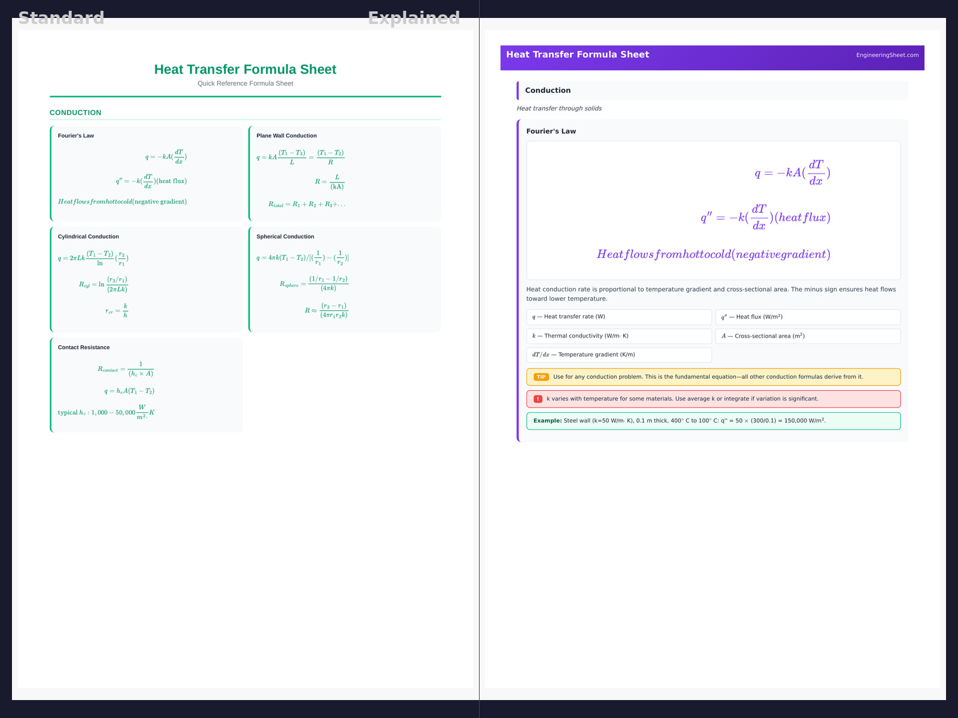This screenshot has height=718, width=958.
Task: Open the EngineeringSheet.com link
Action: pyautogui.click(x=887, y=55)
